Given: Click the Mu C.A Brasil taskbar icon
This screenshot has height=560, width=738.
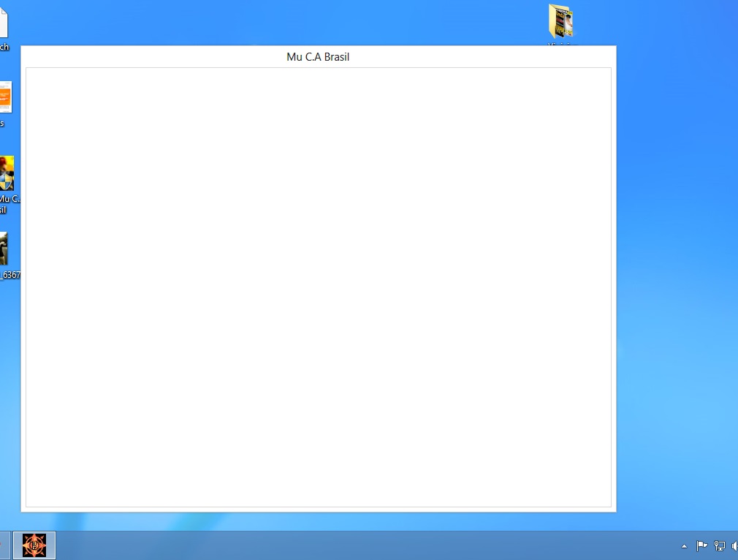Looking at the screenshot, I should click(x=34, y=545).
